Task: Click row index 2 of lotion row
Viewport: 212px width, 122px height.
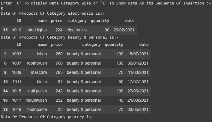Action: [x=5, y=54]
